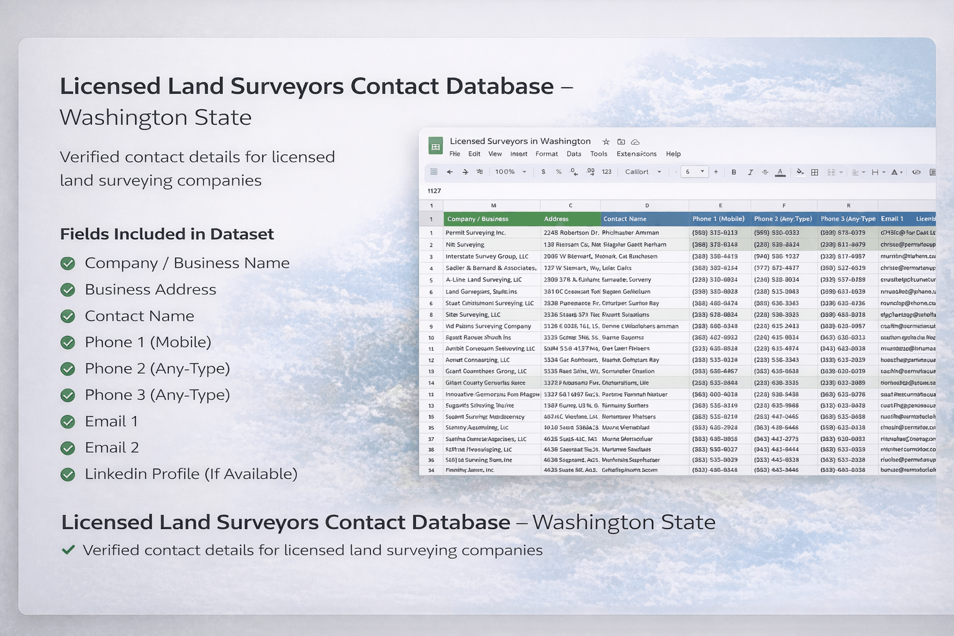Toggle italic formatting
The height and width of the screenshot is (636, 954).
(x=750, y=172)
